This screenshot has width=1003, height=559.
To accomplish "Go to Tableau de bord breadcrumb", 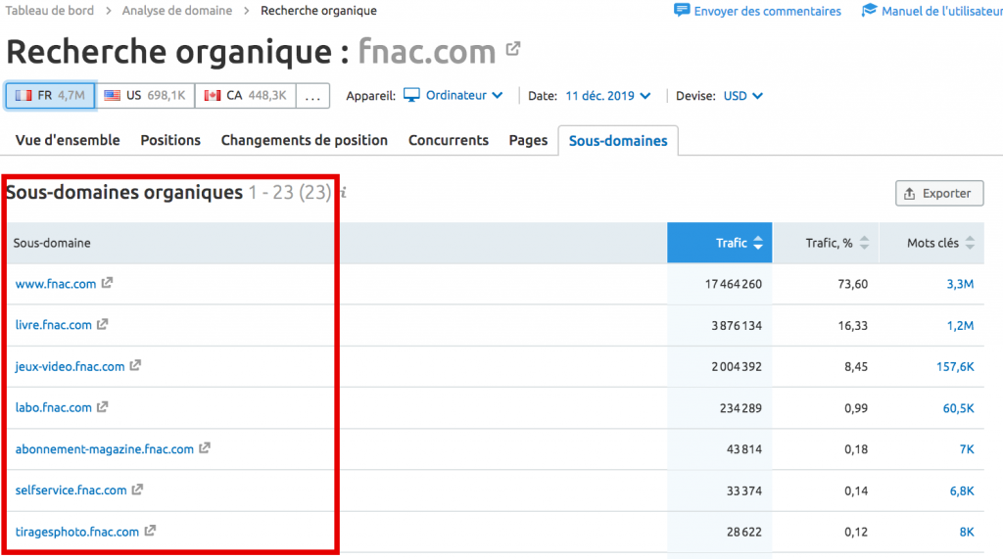I will [x=50, y=10].
